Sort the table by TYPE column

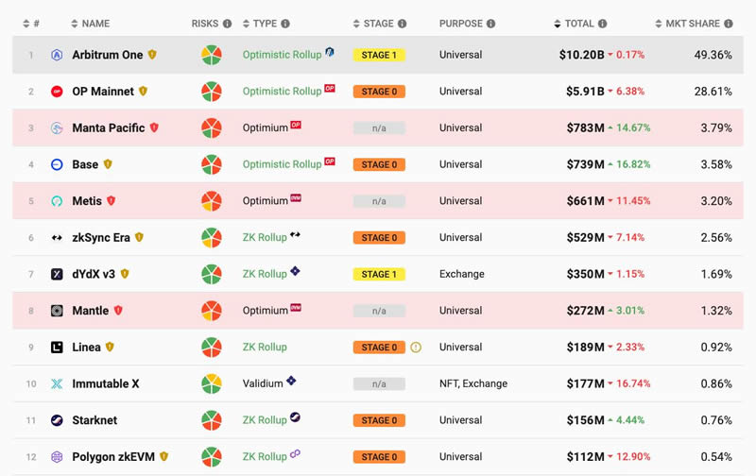(265, 24)
